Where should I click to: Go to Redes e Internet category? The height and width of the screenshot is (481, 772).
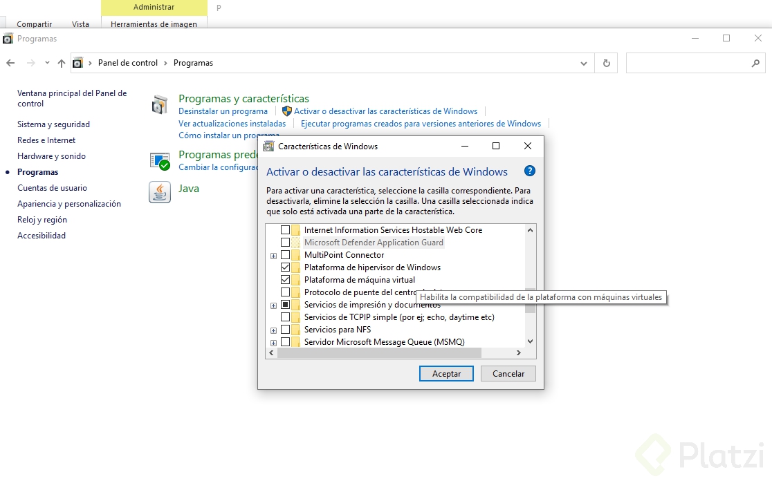coord(46,140)
